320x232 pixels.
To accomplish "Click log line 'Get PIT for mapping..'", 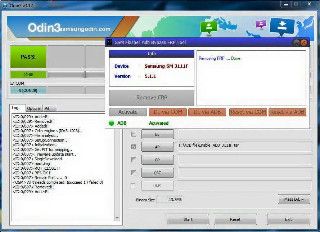I will 42,150.
